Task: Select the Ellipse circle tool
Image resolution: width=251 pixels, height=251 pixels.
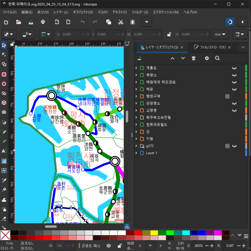Action: point(4,84)
